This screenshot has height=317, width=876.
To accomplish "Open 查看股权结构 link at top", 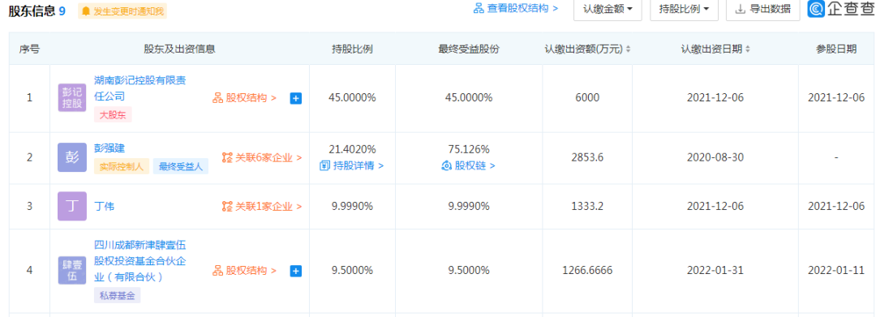I will [x=516, y=8].
